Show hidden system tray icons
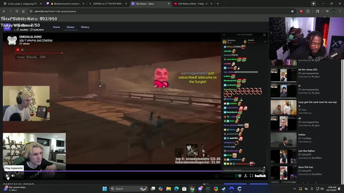This screenshot has width=344, height=193. (x=295, y=189)
